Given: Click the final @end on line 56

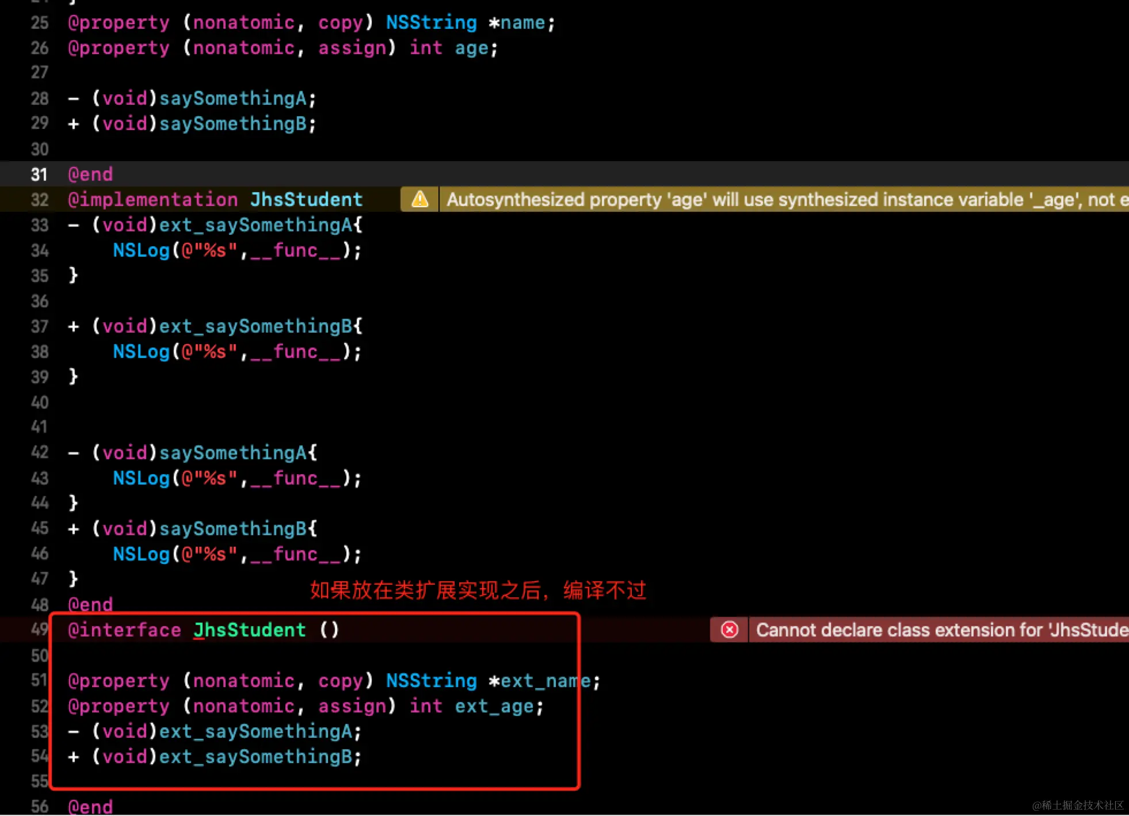Looking at the screenshot, I should coord(90,806).
